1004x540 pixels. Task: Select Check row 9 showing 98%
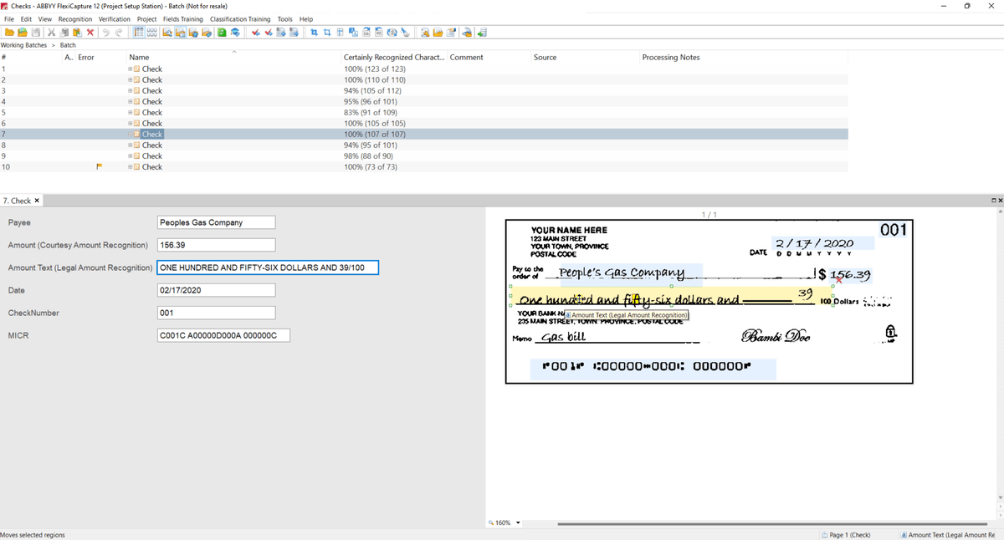[x=424, y=156]
